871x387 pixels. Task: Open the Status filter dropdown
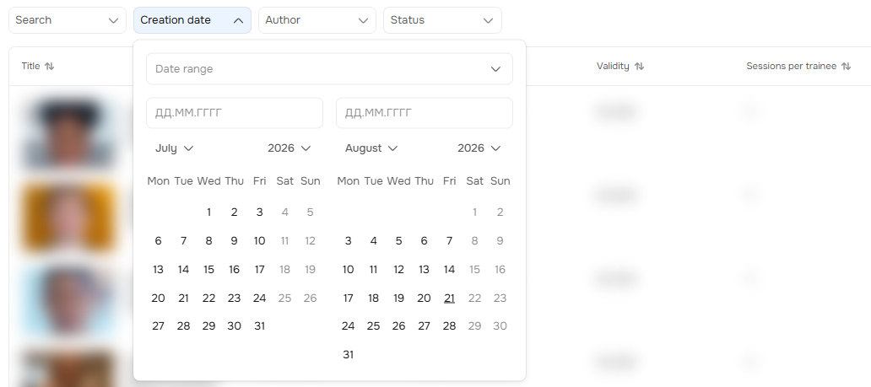(x=442, y=20)
